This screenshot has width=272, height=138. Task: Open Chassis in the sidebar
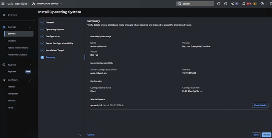pos(12,41)
